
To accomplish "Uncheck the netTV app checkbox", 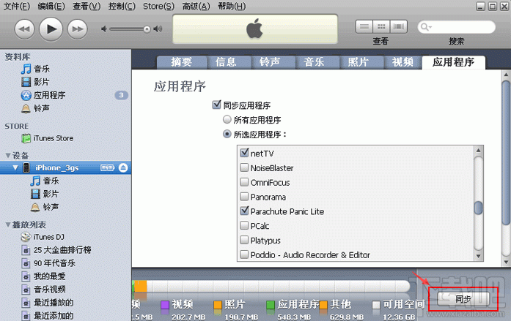I will point(244,153).
